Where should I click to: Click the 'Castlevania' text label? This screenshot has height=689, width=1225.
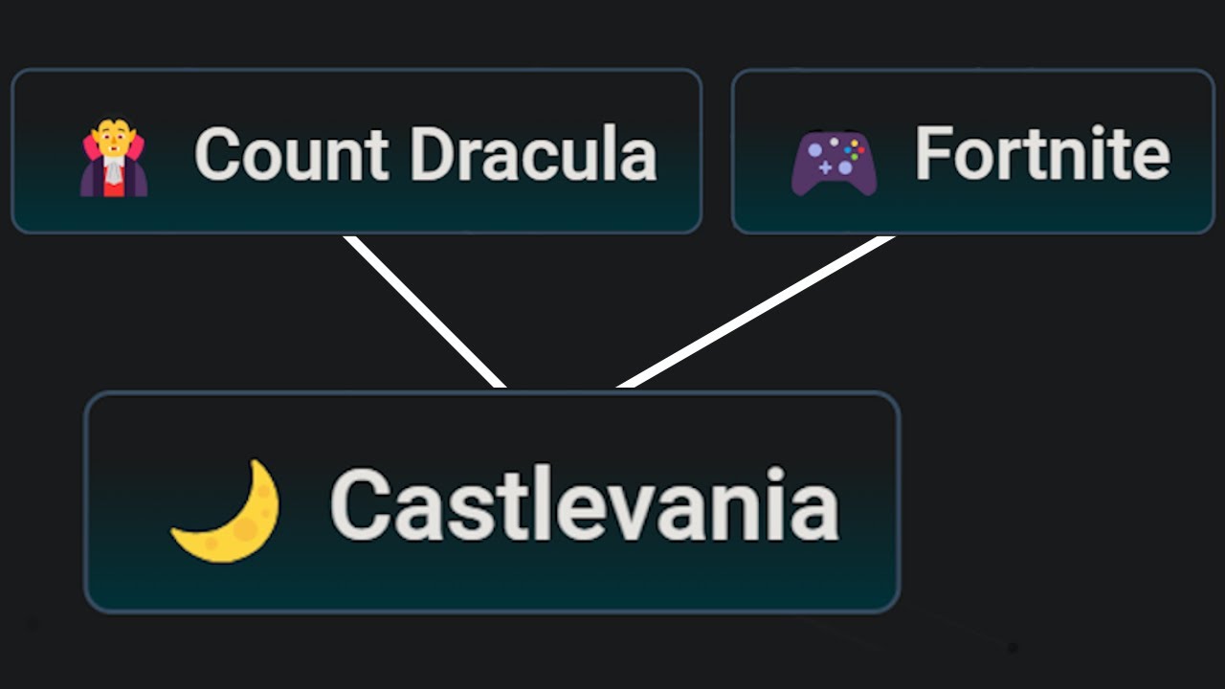584,505
